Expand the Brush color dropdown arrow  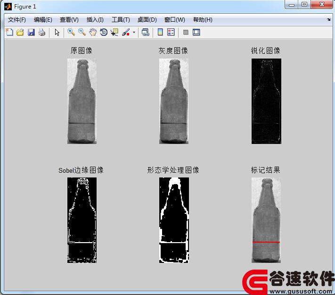pos(134,32)
